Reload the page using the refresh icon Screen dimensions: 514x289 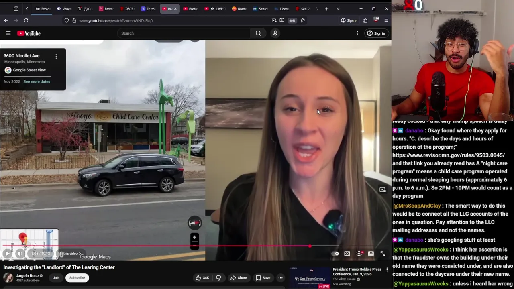point(26,20)
